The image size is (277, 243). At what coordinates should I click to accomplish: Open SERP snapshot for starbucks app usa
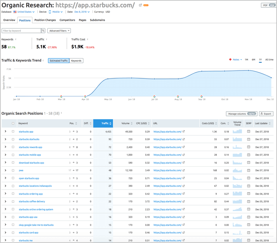(249, 217)
